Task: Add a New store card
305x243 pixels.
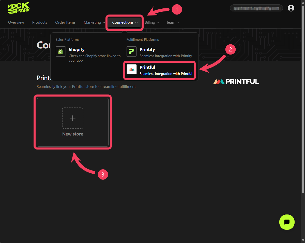Action: (73, 122)
